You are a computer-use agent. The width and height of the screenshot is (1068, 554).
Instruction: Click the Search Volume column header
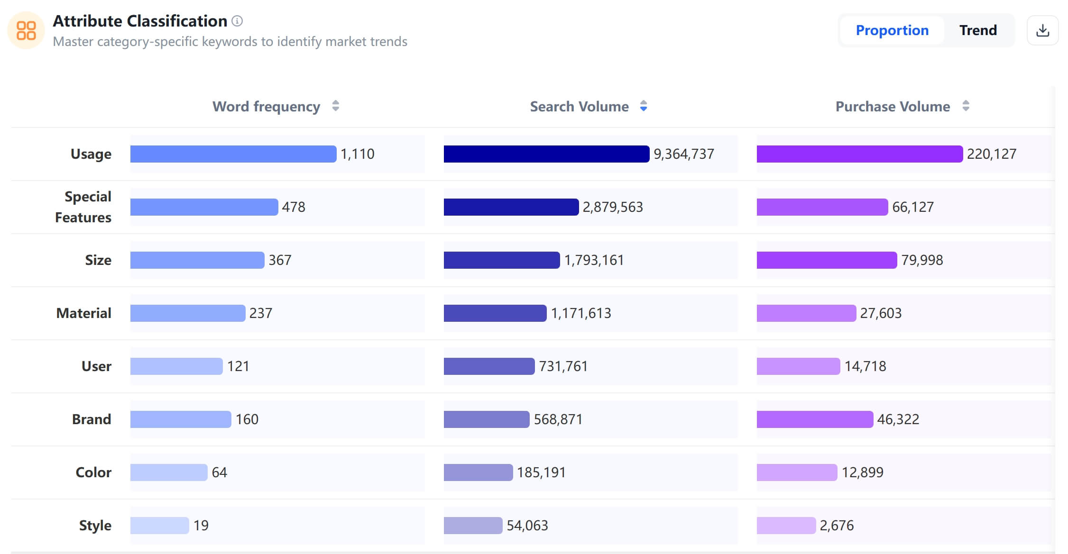coord(579,106)
